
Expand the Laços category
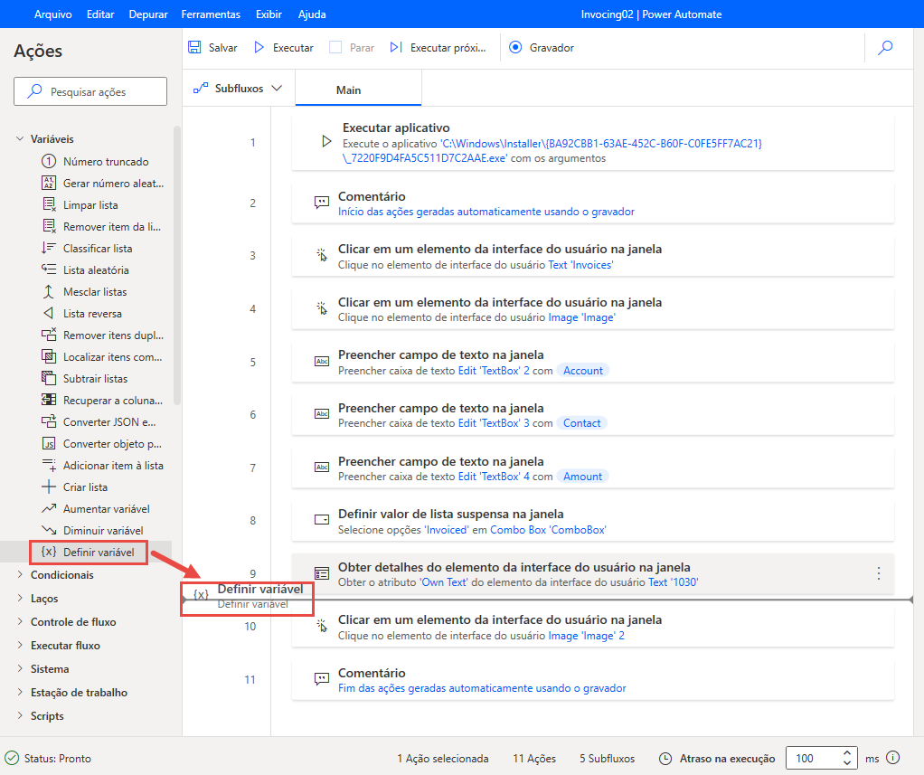[20, 598]
